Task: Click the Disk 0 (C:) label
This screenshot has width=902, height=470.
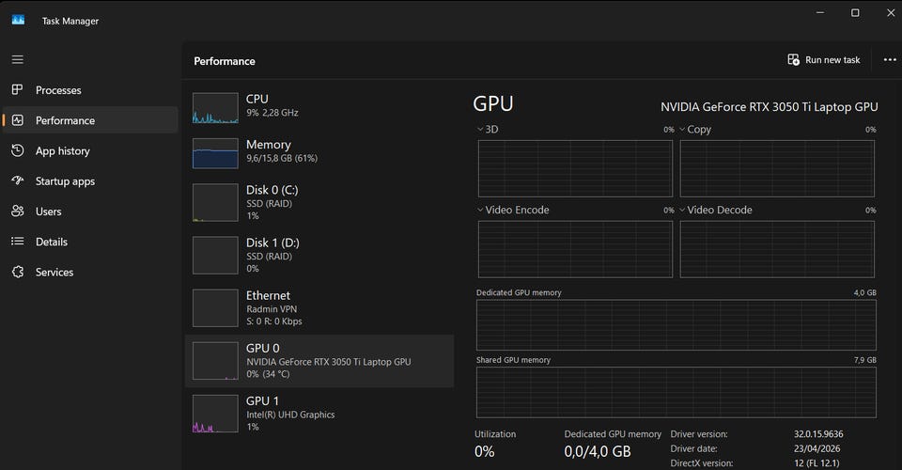Action: (272, 190)
